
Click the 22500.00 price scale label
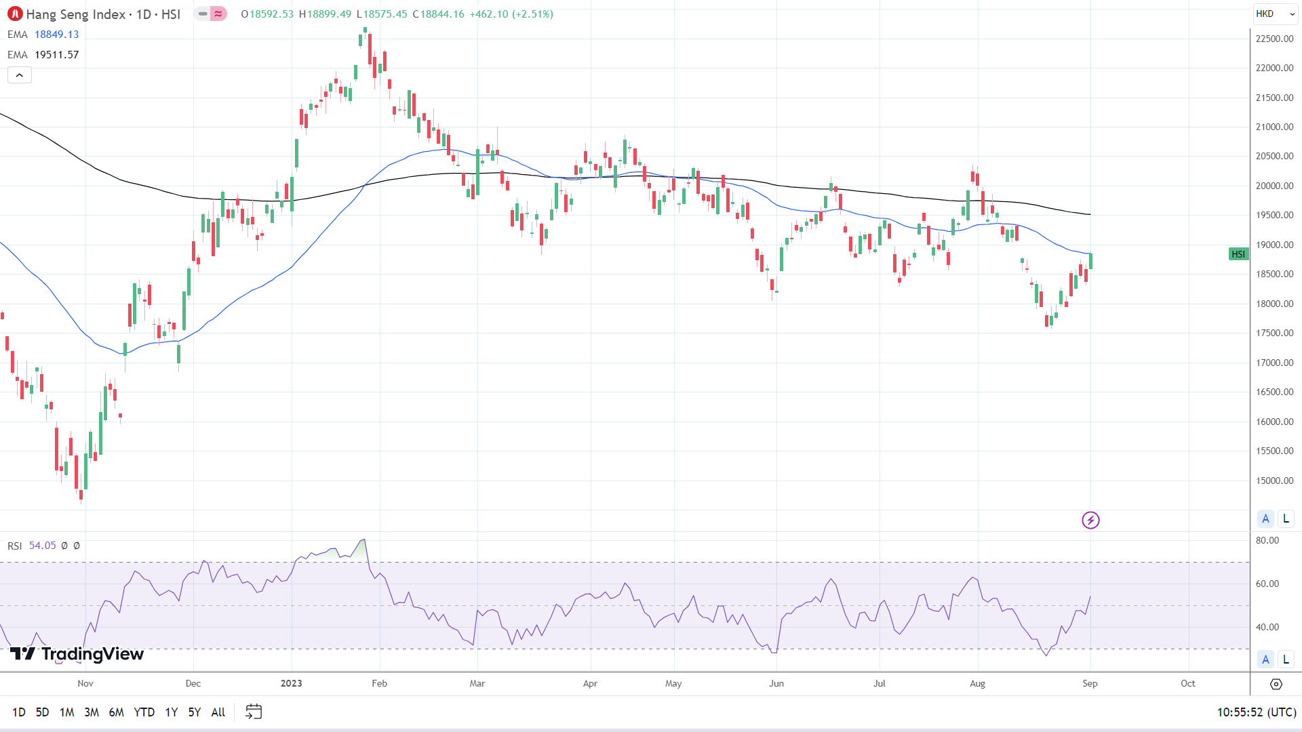click(x=1275, y=39)
